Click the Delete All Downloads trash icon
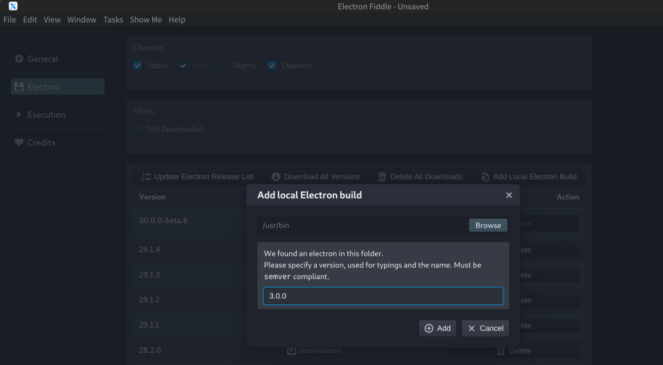This screenshot has width=663, height=365. point(382,177)
